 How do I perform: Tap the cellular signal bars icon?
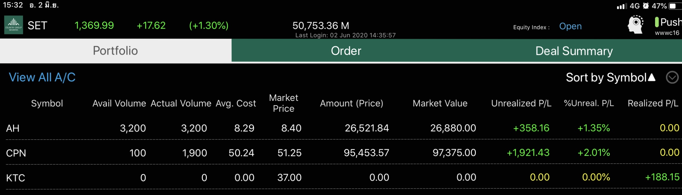[621, 6]
